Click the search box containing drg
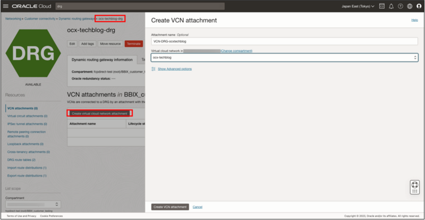Image resolution: width=425 pixels, height=220 pixels. [x=140, y=6]
